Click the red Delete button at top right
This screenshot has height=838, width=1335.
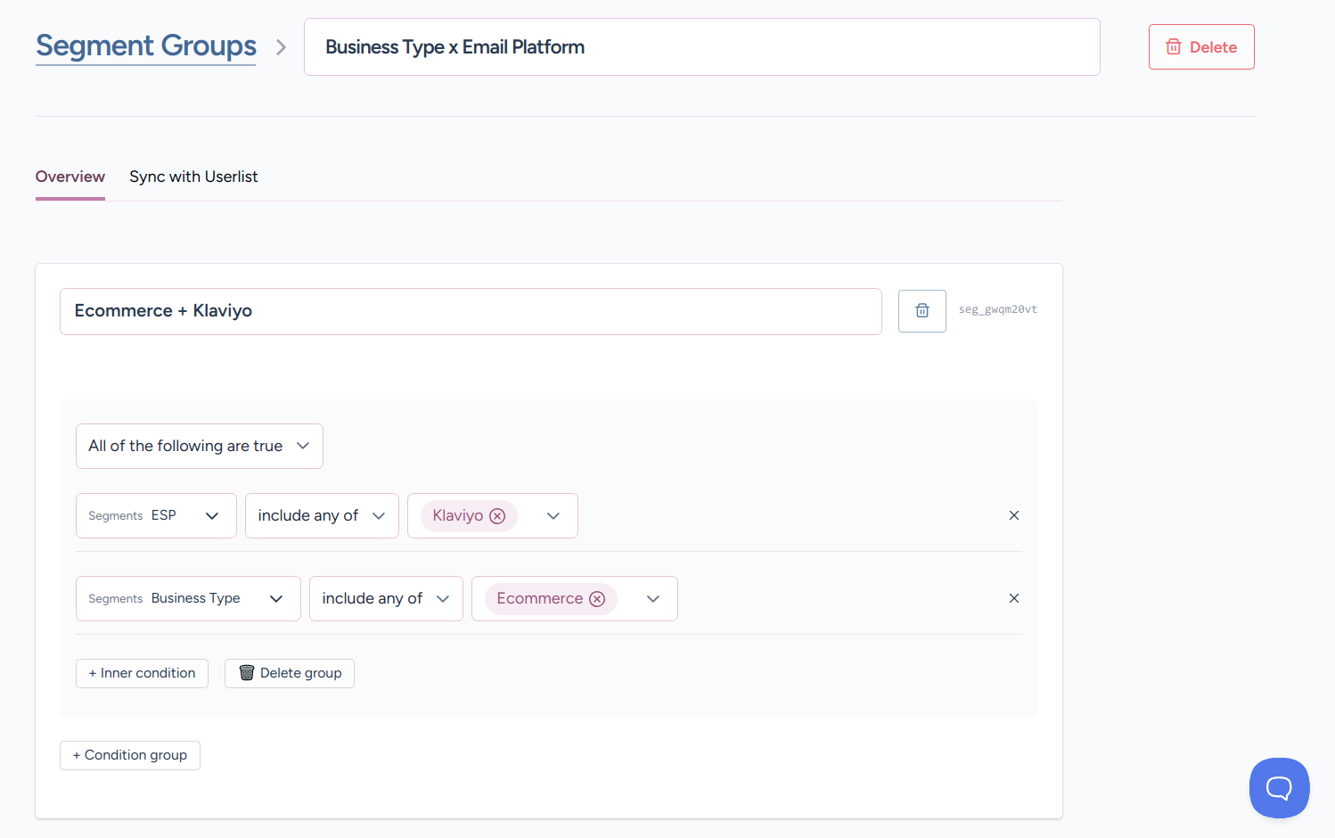[x=1200, y=47]
